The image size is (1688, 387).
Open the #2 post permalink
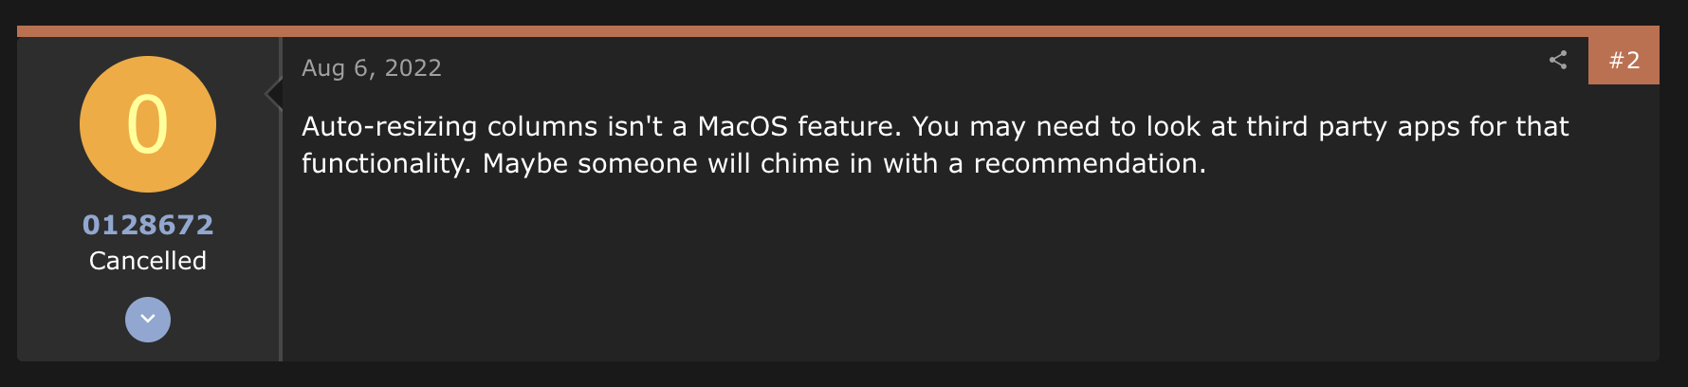click(x=1624, y=61)
